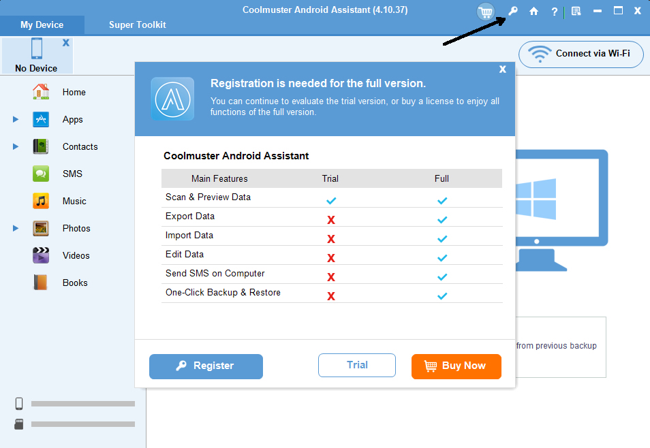Screen dimensions: 650x448
Task: Click 'Send SMS on Computer' row text
Action: click(215, 274)
